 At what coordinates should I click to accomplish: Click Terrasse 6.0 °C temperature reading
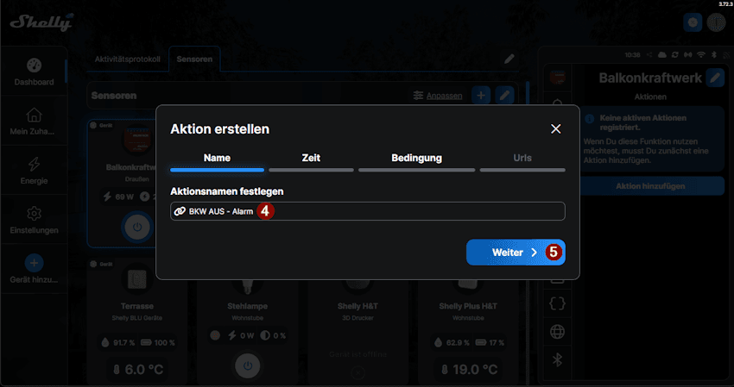point(137,370)
